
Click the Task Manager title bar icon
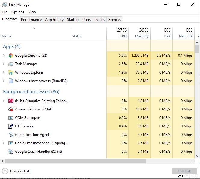tap(5, 5)
